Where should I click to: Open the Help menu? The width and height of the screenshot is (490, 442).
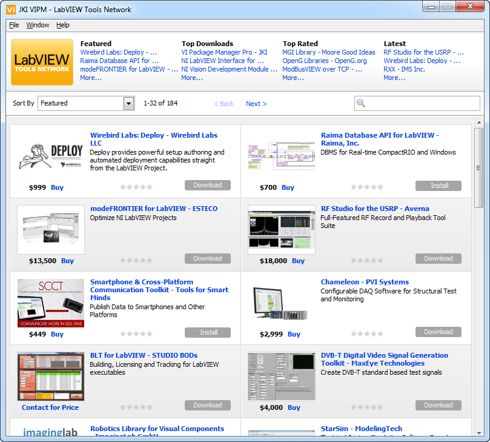(63, 25)
